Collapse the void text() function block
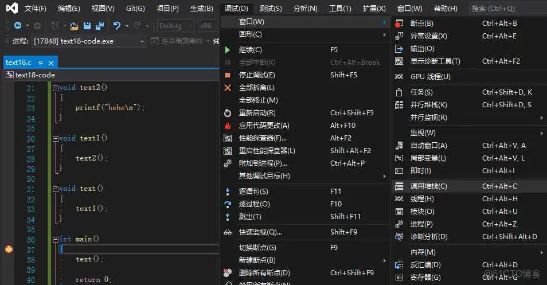Image resolution: width=547 pixels, height=285 pixels. coord(56,189)
